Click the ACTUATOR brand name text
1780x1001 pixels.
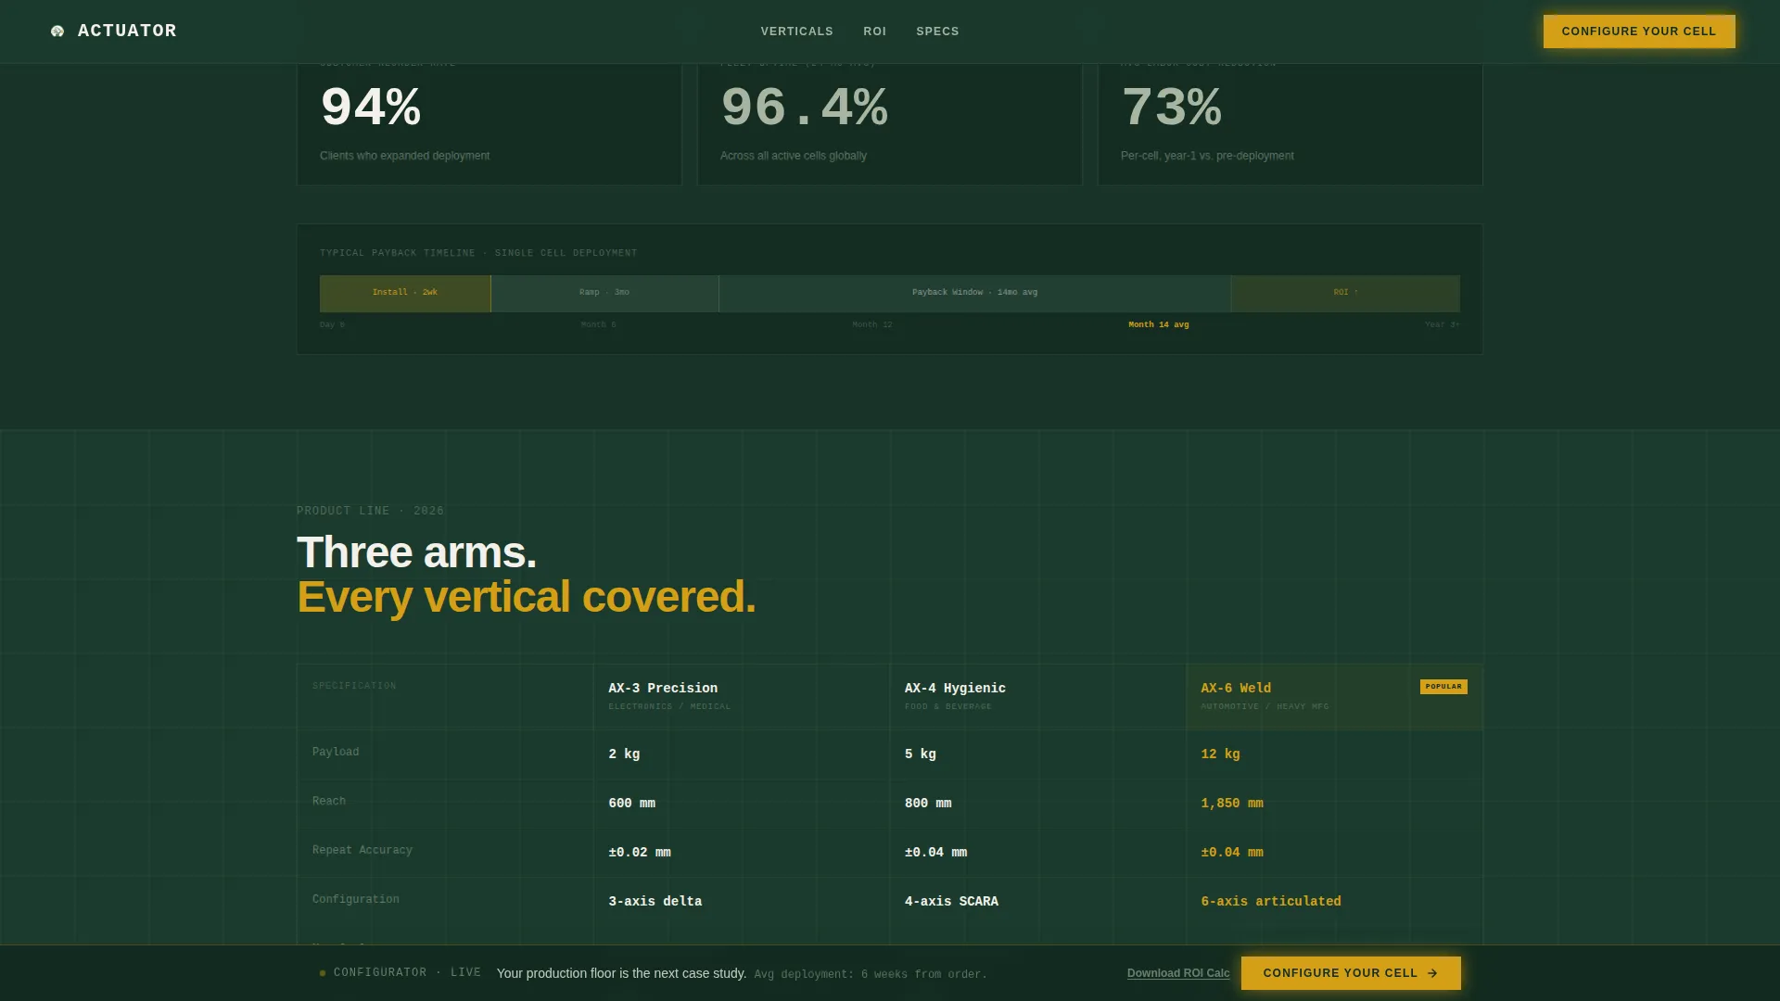click(x=127, y=32)
